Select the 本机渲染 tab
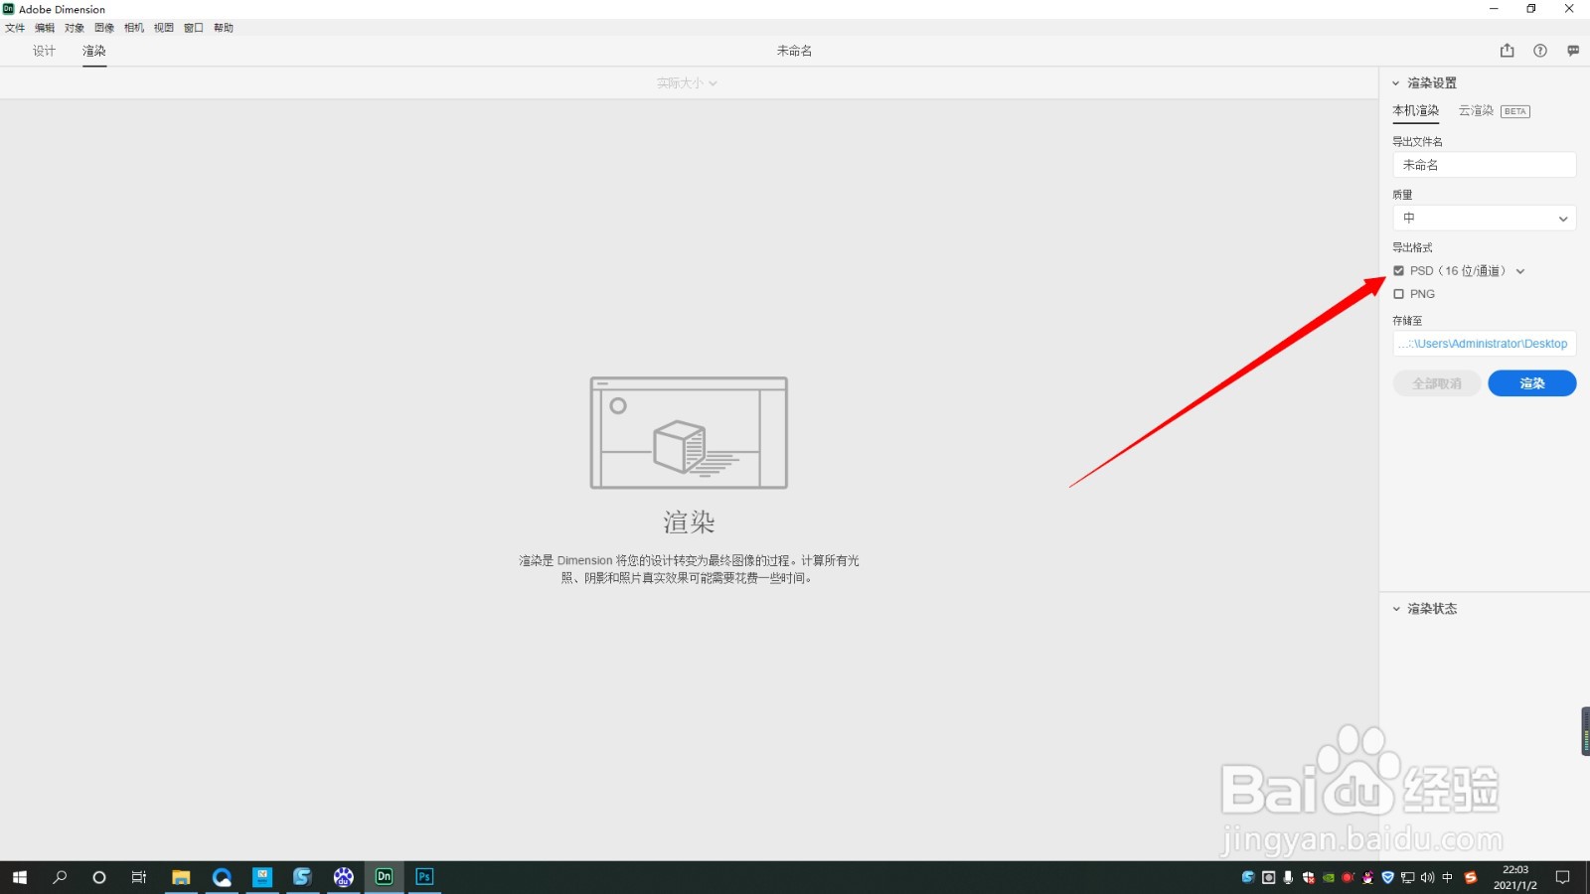Image resolution: width=1590 pixels, height=894 pixels. [1415, 110]
